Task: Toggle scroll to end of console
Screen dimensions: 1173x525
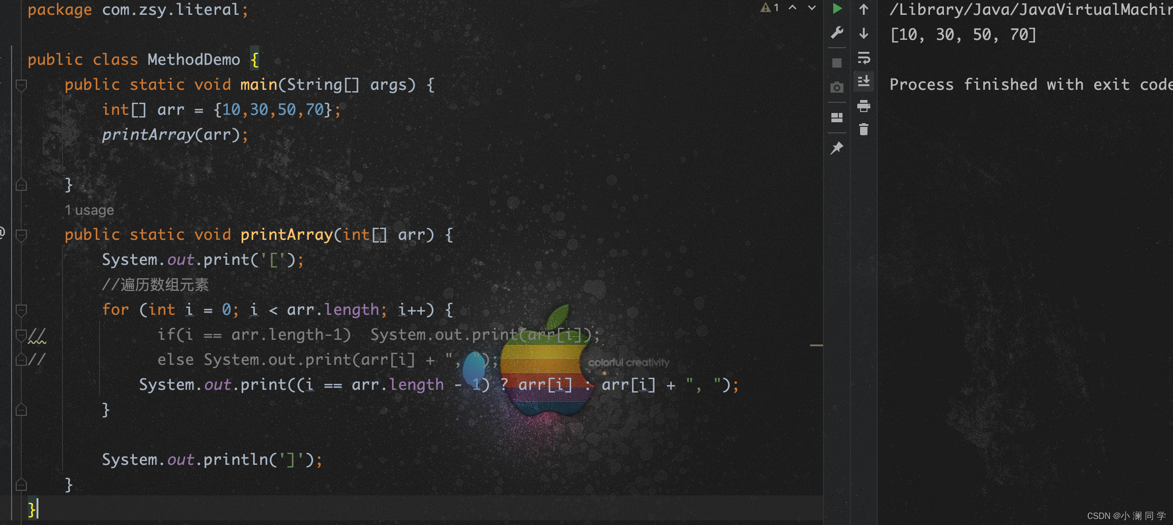Action: (864, 81)
